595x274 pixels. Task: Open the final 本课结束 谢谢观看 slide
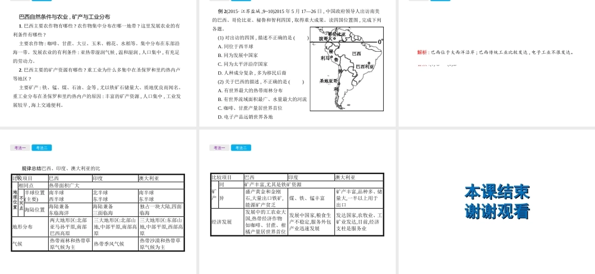click(x=497, y=201)
